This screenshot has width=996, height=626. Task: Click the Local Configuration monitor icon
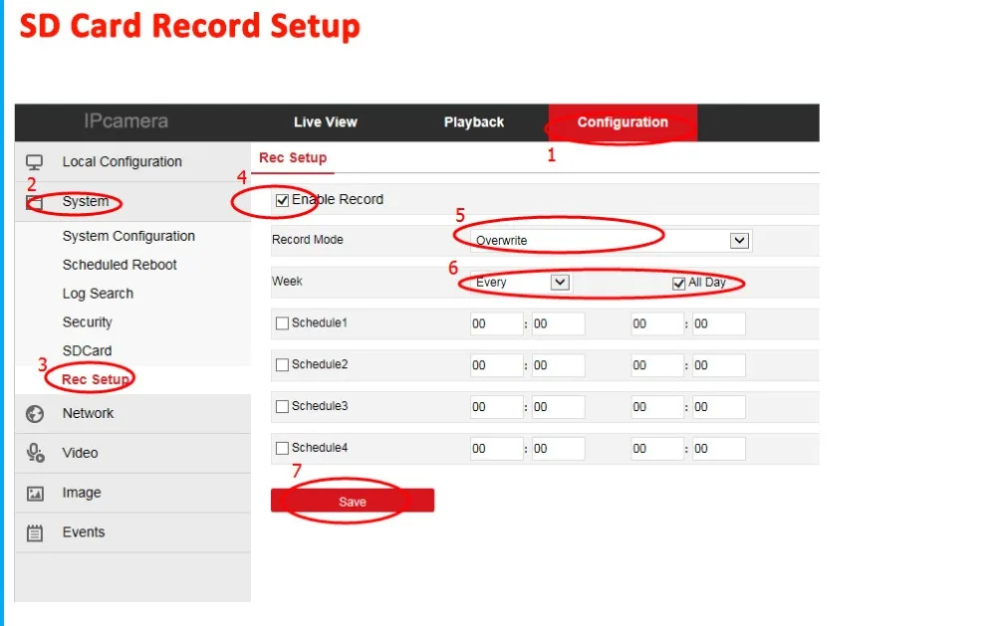point(34,160)
